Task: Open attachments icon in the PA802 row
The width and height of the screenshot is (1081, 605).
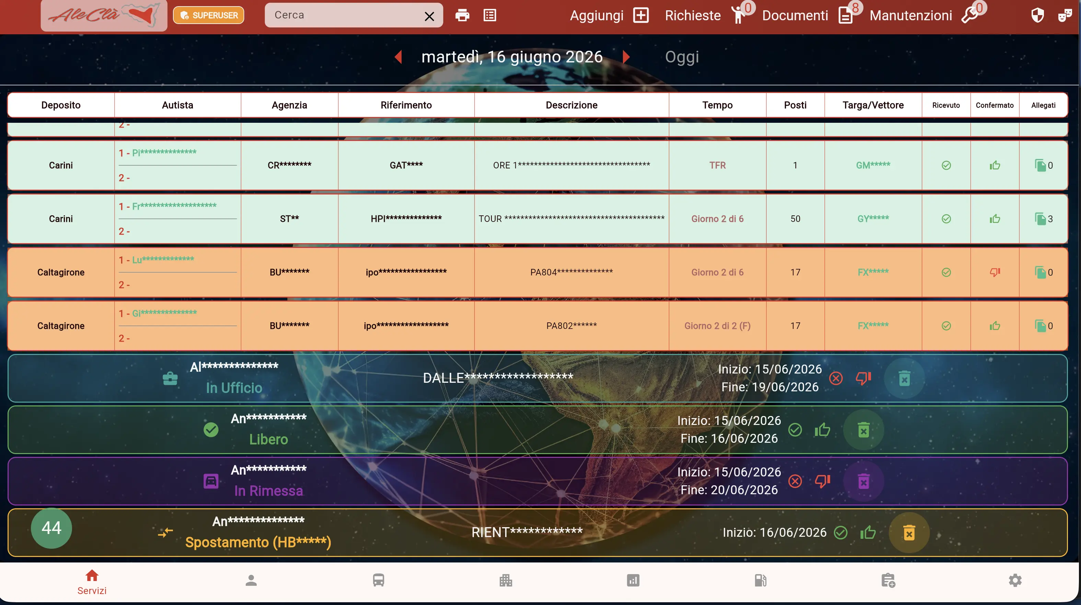Action: (1040, 326)
